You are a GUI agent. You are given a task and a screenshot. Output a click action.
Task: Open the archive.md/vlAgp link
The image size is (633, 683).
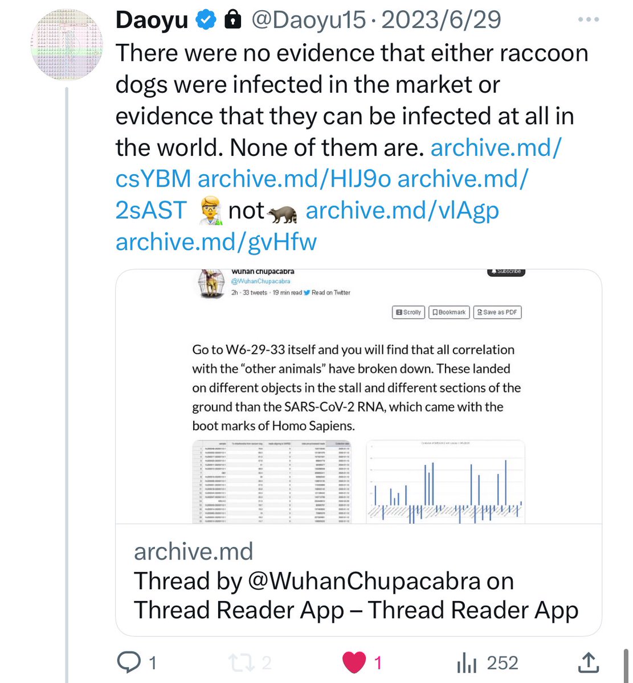tap(402, 210)
